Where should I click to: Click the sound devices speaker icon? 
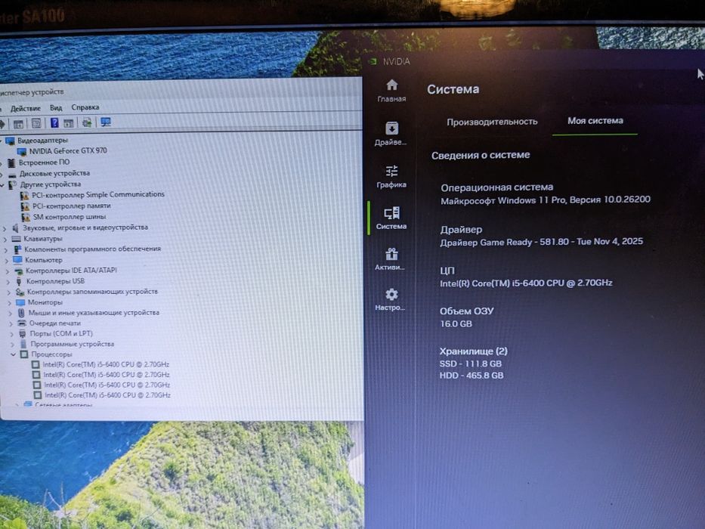pos(15,228)
